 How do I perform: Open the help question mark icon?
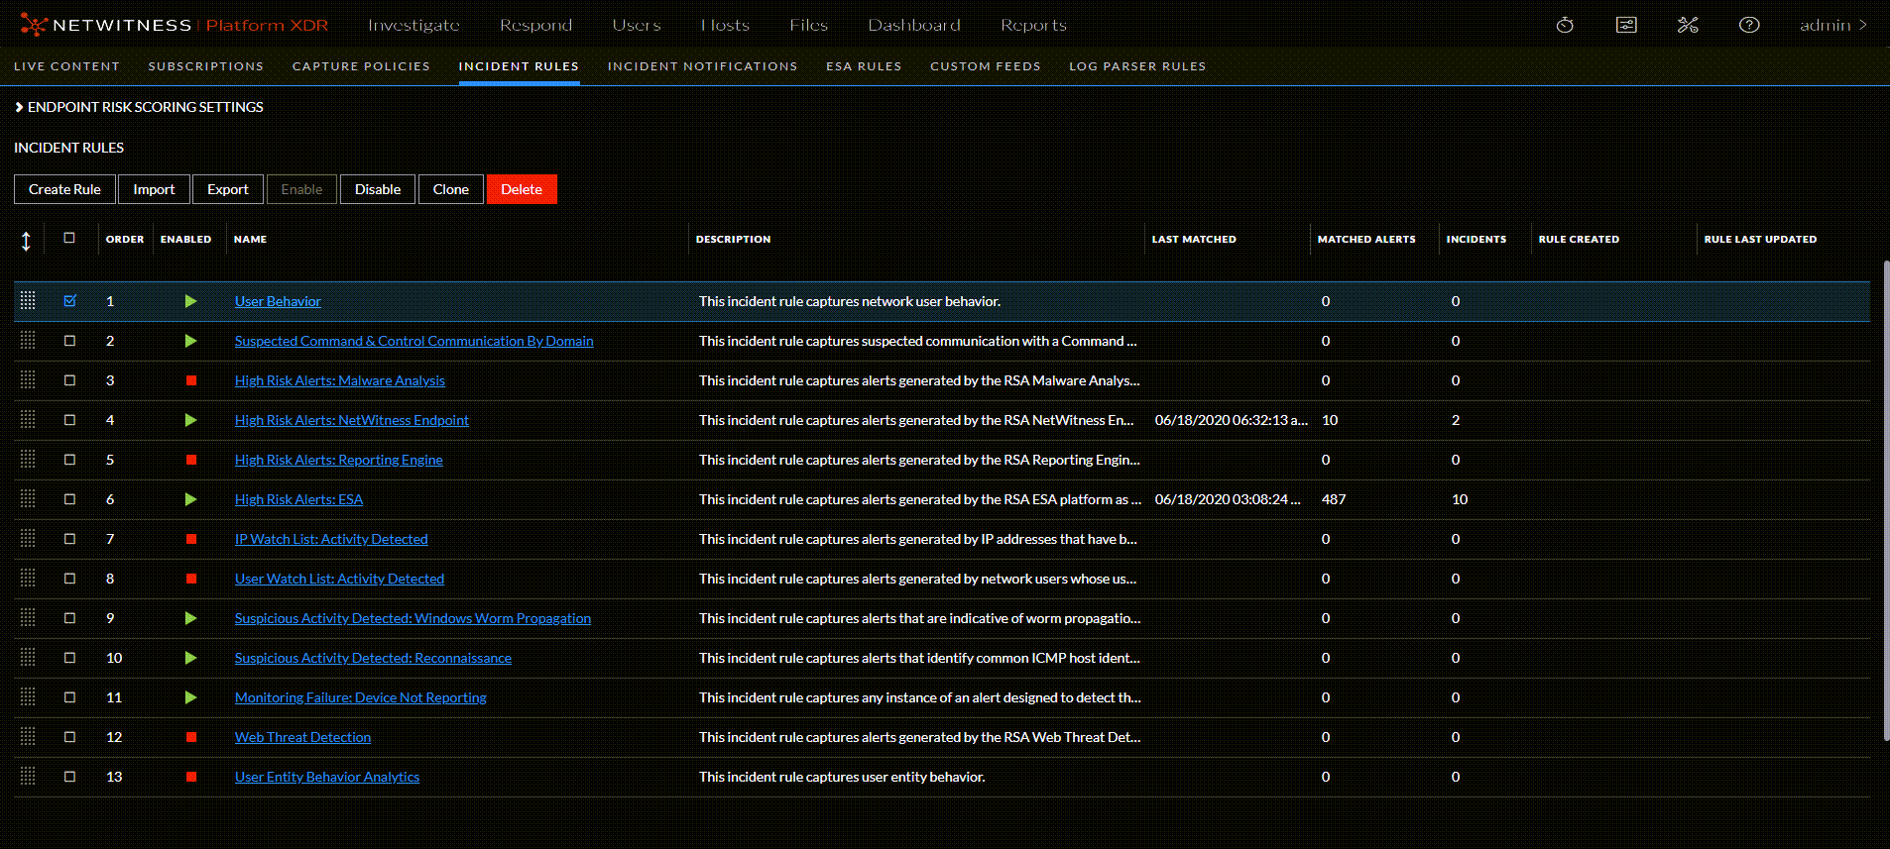(x=1749, y=25)
